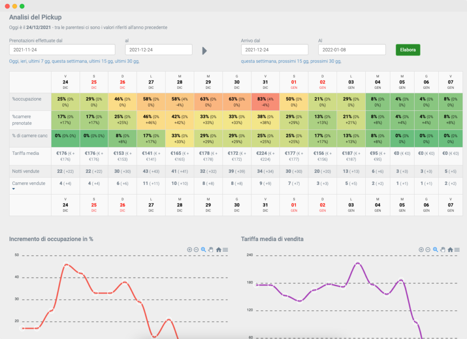Click the €224 tariffa media cell

265,156
